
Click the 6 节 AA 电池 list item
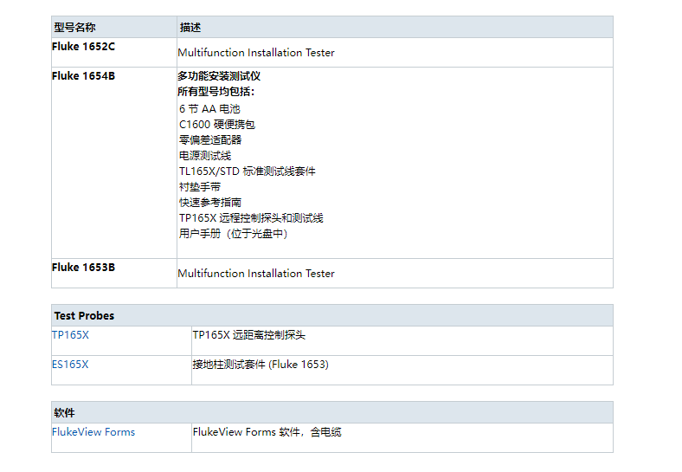click(209, 109)
